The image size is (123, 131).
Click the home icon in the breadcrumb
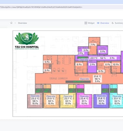11,23
